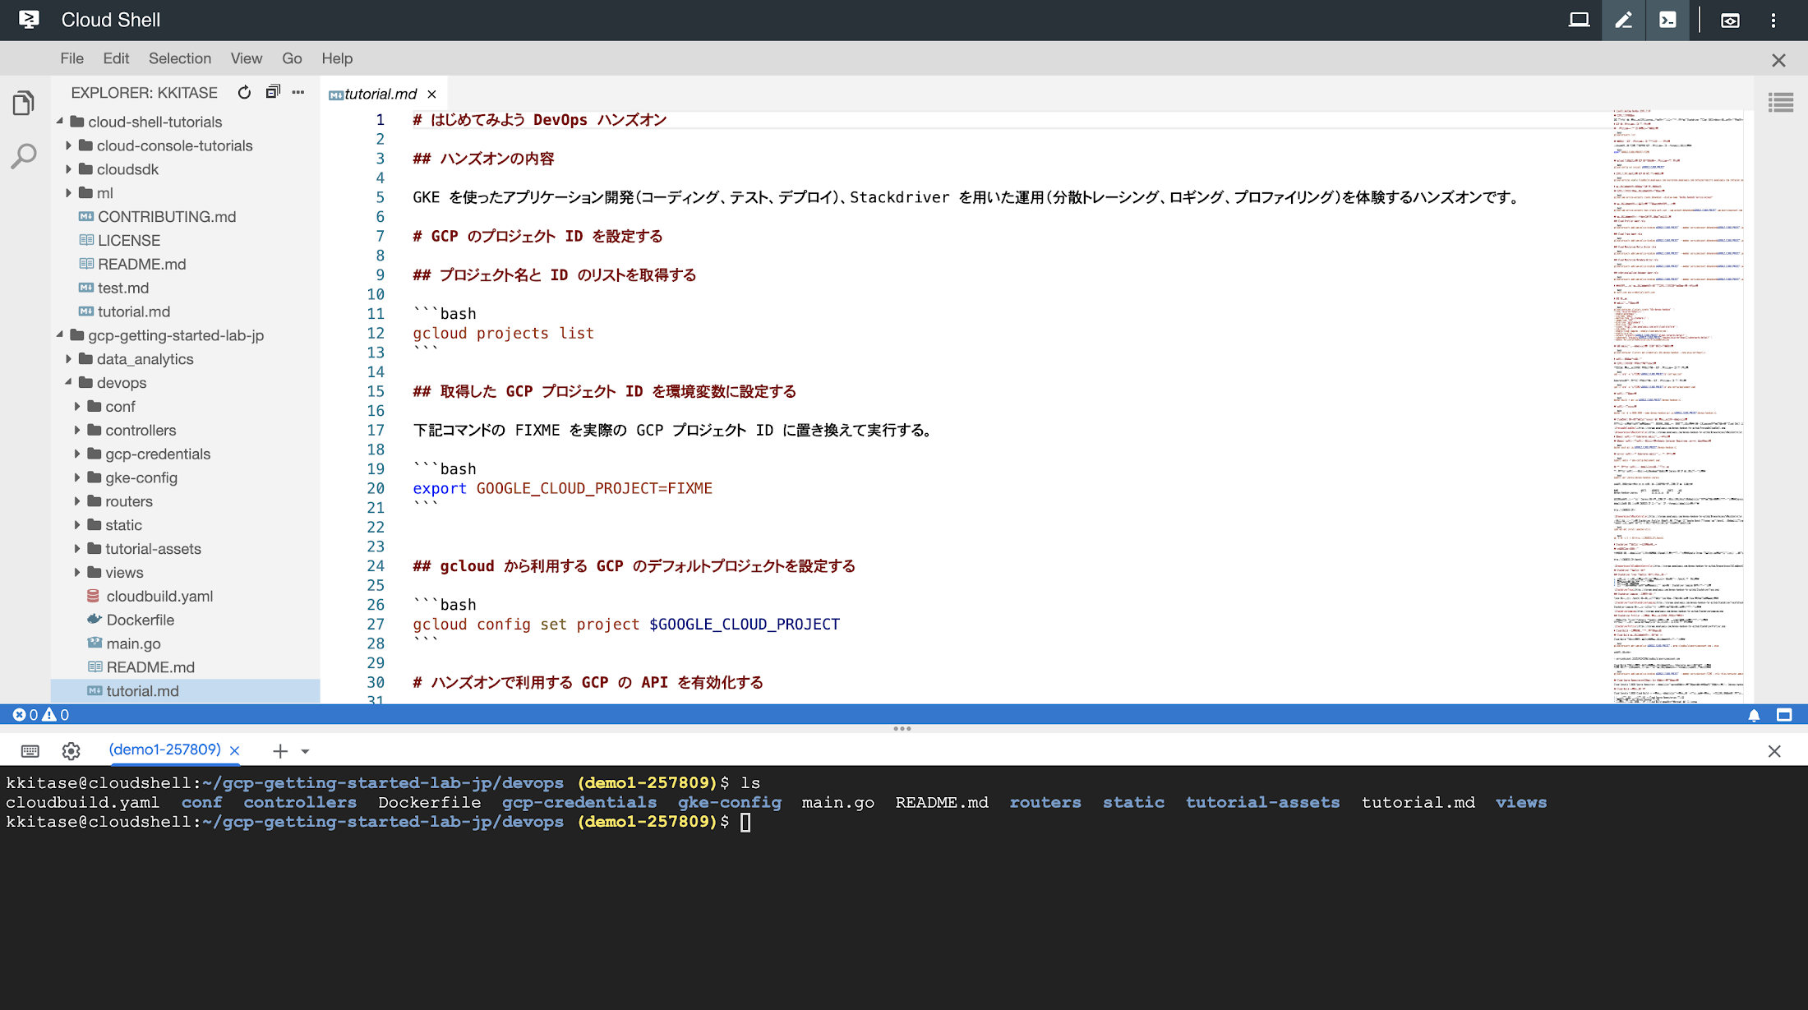
Task: Close the editor with the X at right
Action: 1778,60
